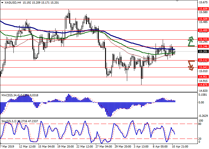This screenshot has width=209, height=149.
Task: Click the 15.315 level price tag
Action: coord(203,39)
